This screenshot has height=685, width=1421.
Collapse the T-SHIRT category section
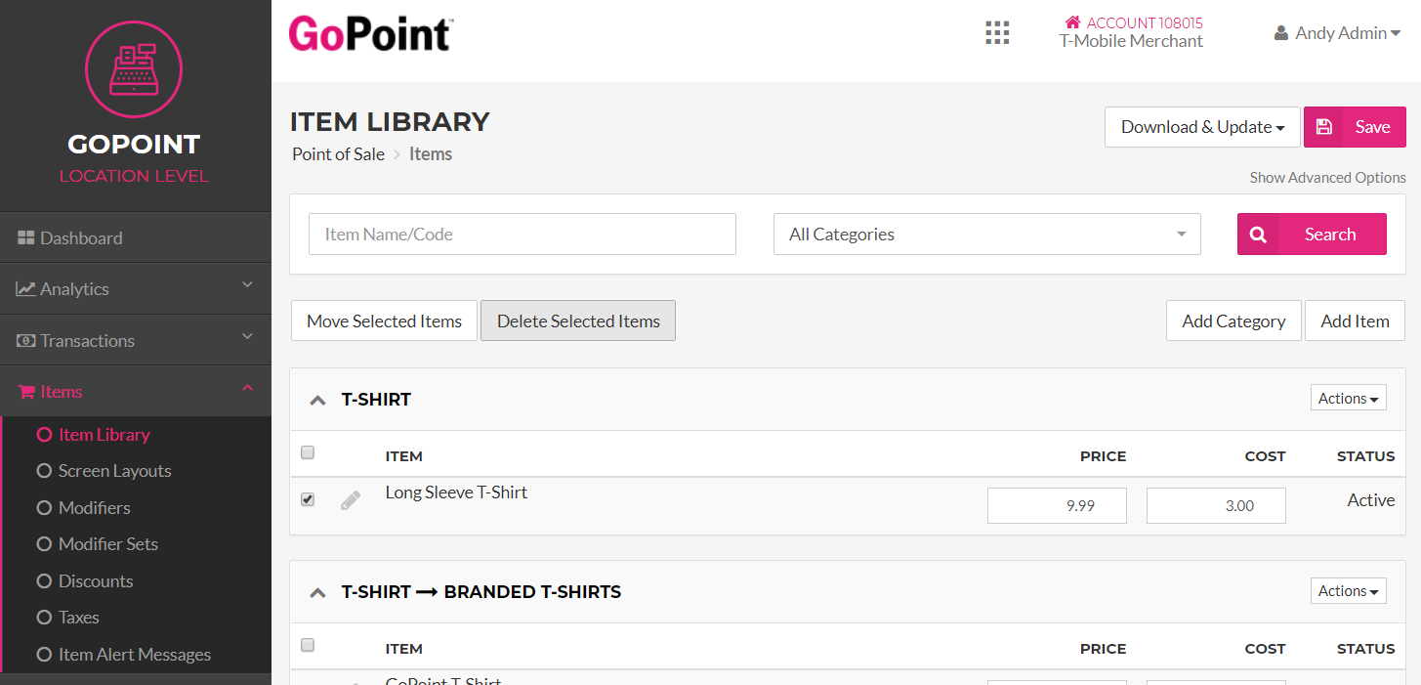316,400
